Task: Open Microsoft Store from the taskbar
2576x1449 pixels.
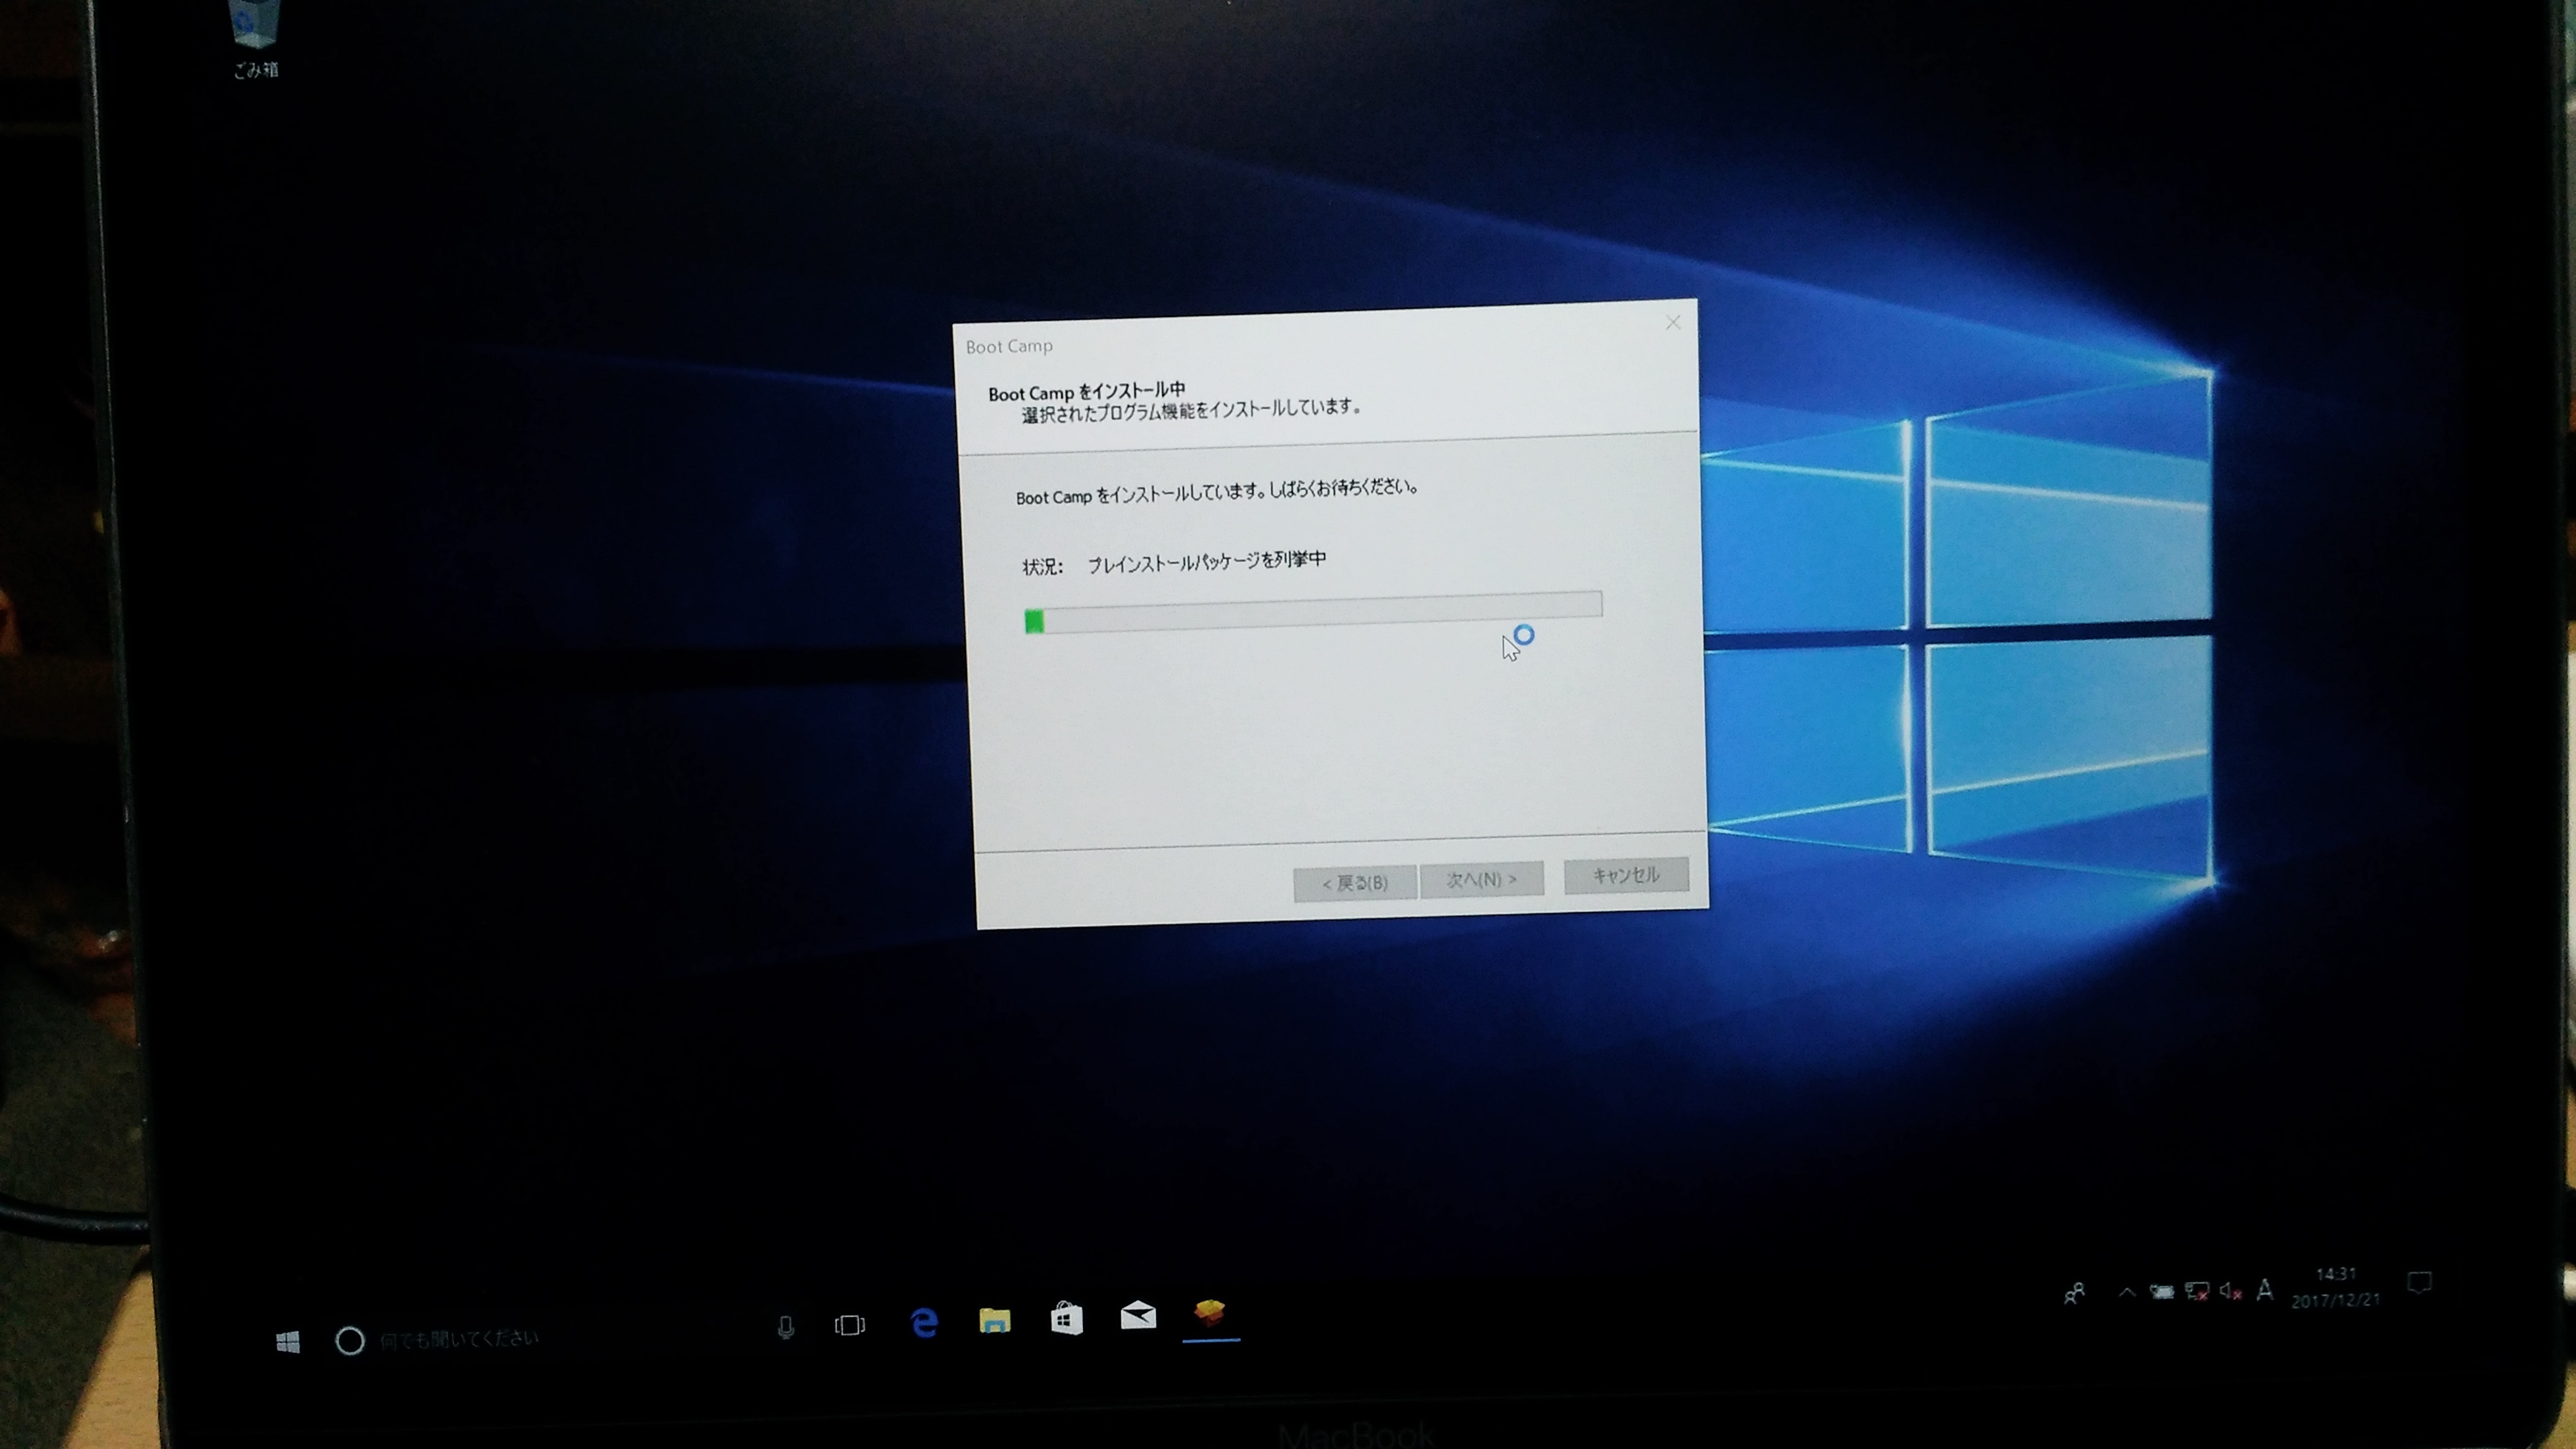Action: click(x=1066, y=1318)
